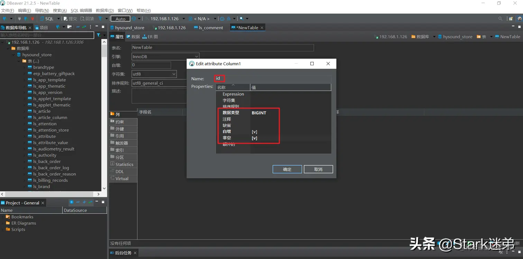Click the transaction mode icon before Auto
Image resolution: width=523 pixels, height=259 pixels.
(x=100, y=19)
